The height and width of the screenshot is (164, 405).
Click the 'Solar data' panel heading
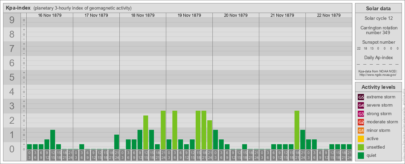[x=378, y=9]
